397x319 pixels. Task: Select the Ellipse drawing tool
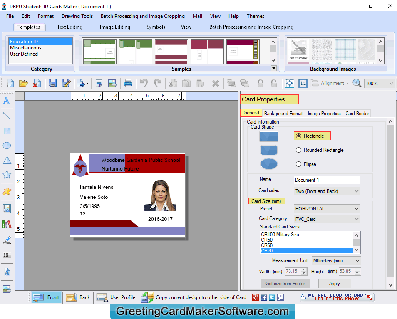click(7, 146)
